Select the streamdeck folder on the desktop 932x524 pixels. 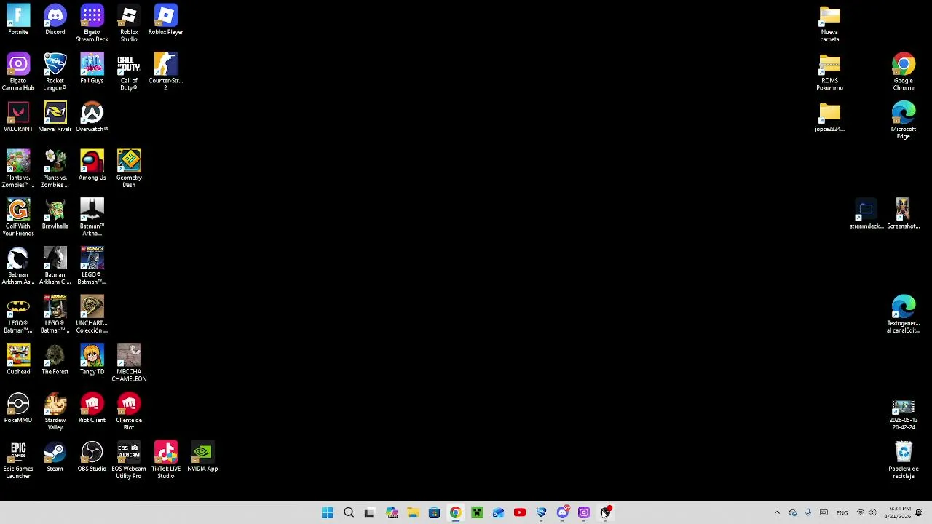866,214
